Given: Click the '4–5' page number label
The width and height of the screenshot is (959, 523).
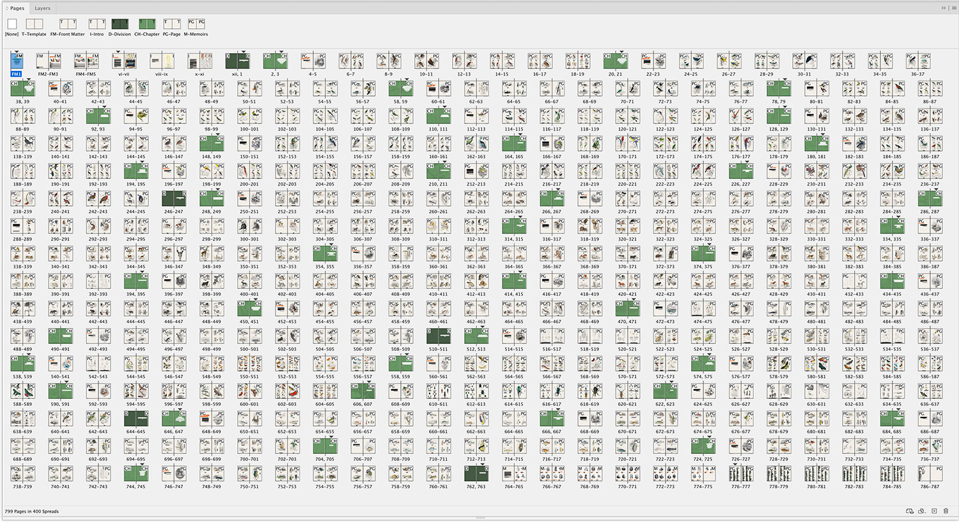Looking at the screenshot, I should pos(313,74).
